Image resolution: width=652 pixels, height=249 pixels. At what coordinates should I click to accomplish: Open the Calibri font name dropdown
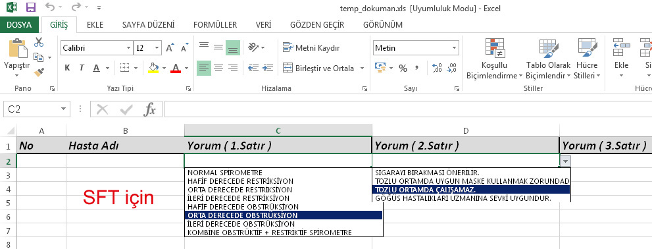click(x=128, y=48)
